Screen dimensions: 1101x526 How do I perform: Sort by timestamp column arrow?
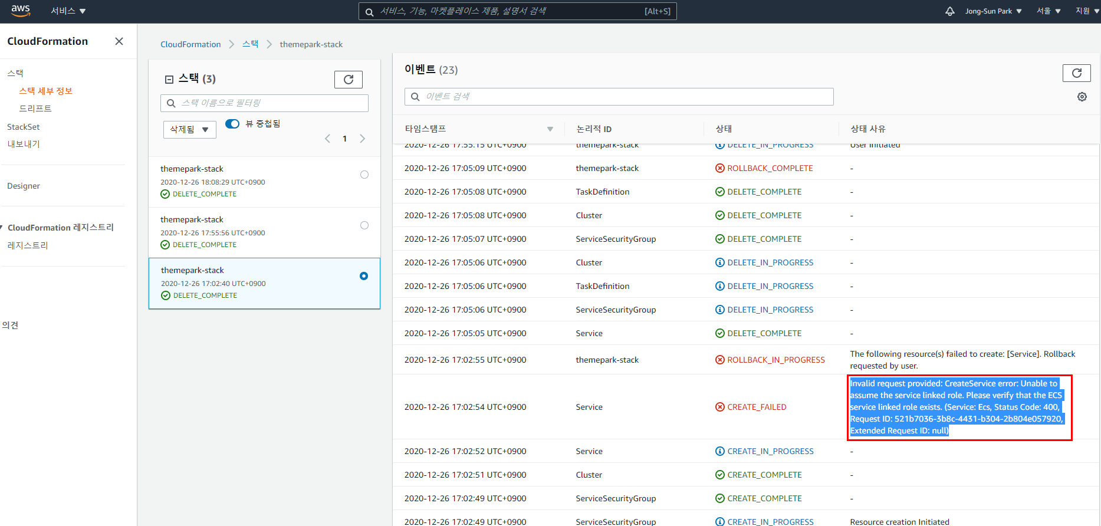point(550,129)
